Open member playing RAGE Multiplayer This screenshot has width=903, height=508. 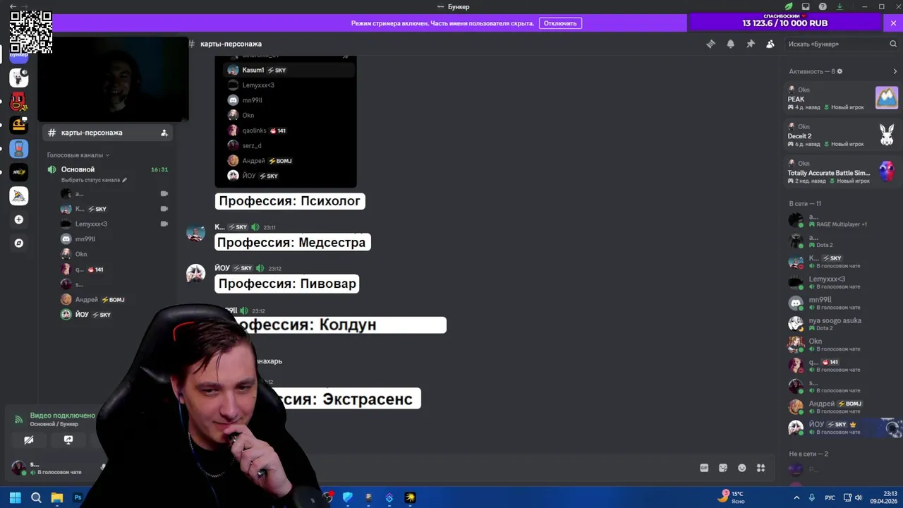[843, 220]
